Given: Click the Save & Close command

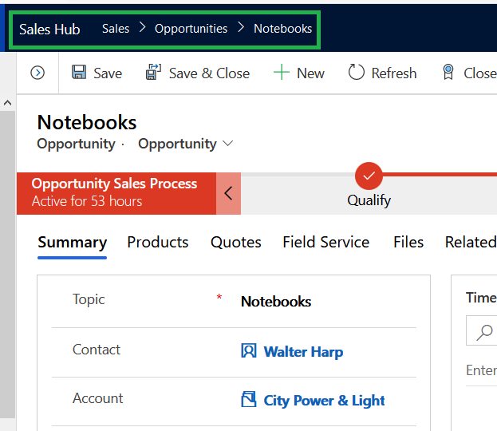Looking at the screenshot, I should [x=209, y=73].
